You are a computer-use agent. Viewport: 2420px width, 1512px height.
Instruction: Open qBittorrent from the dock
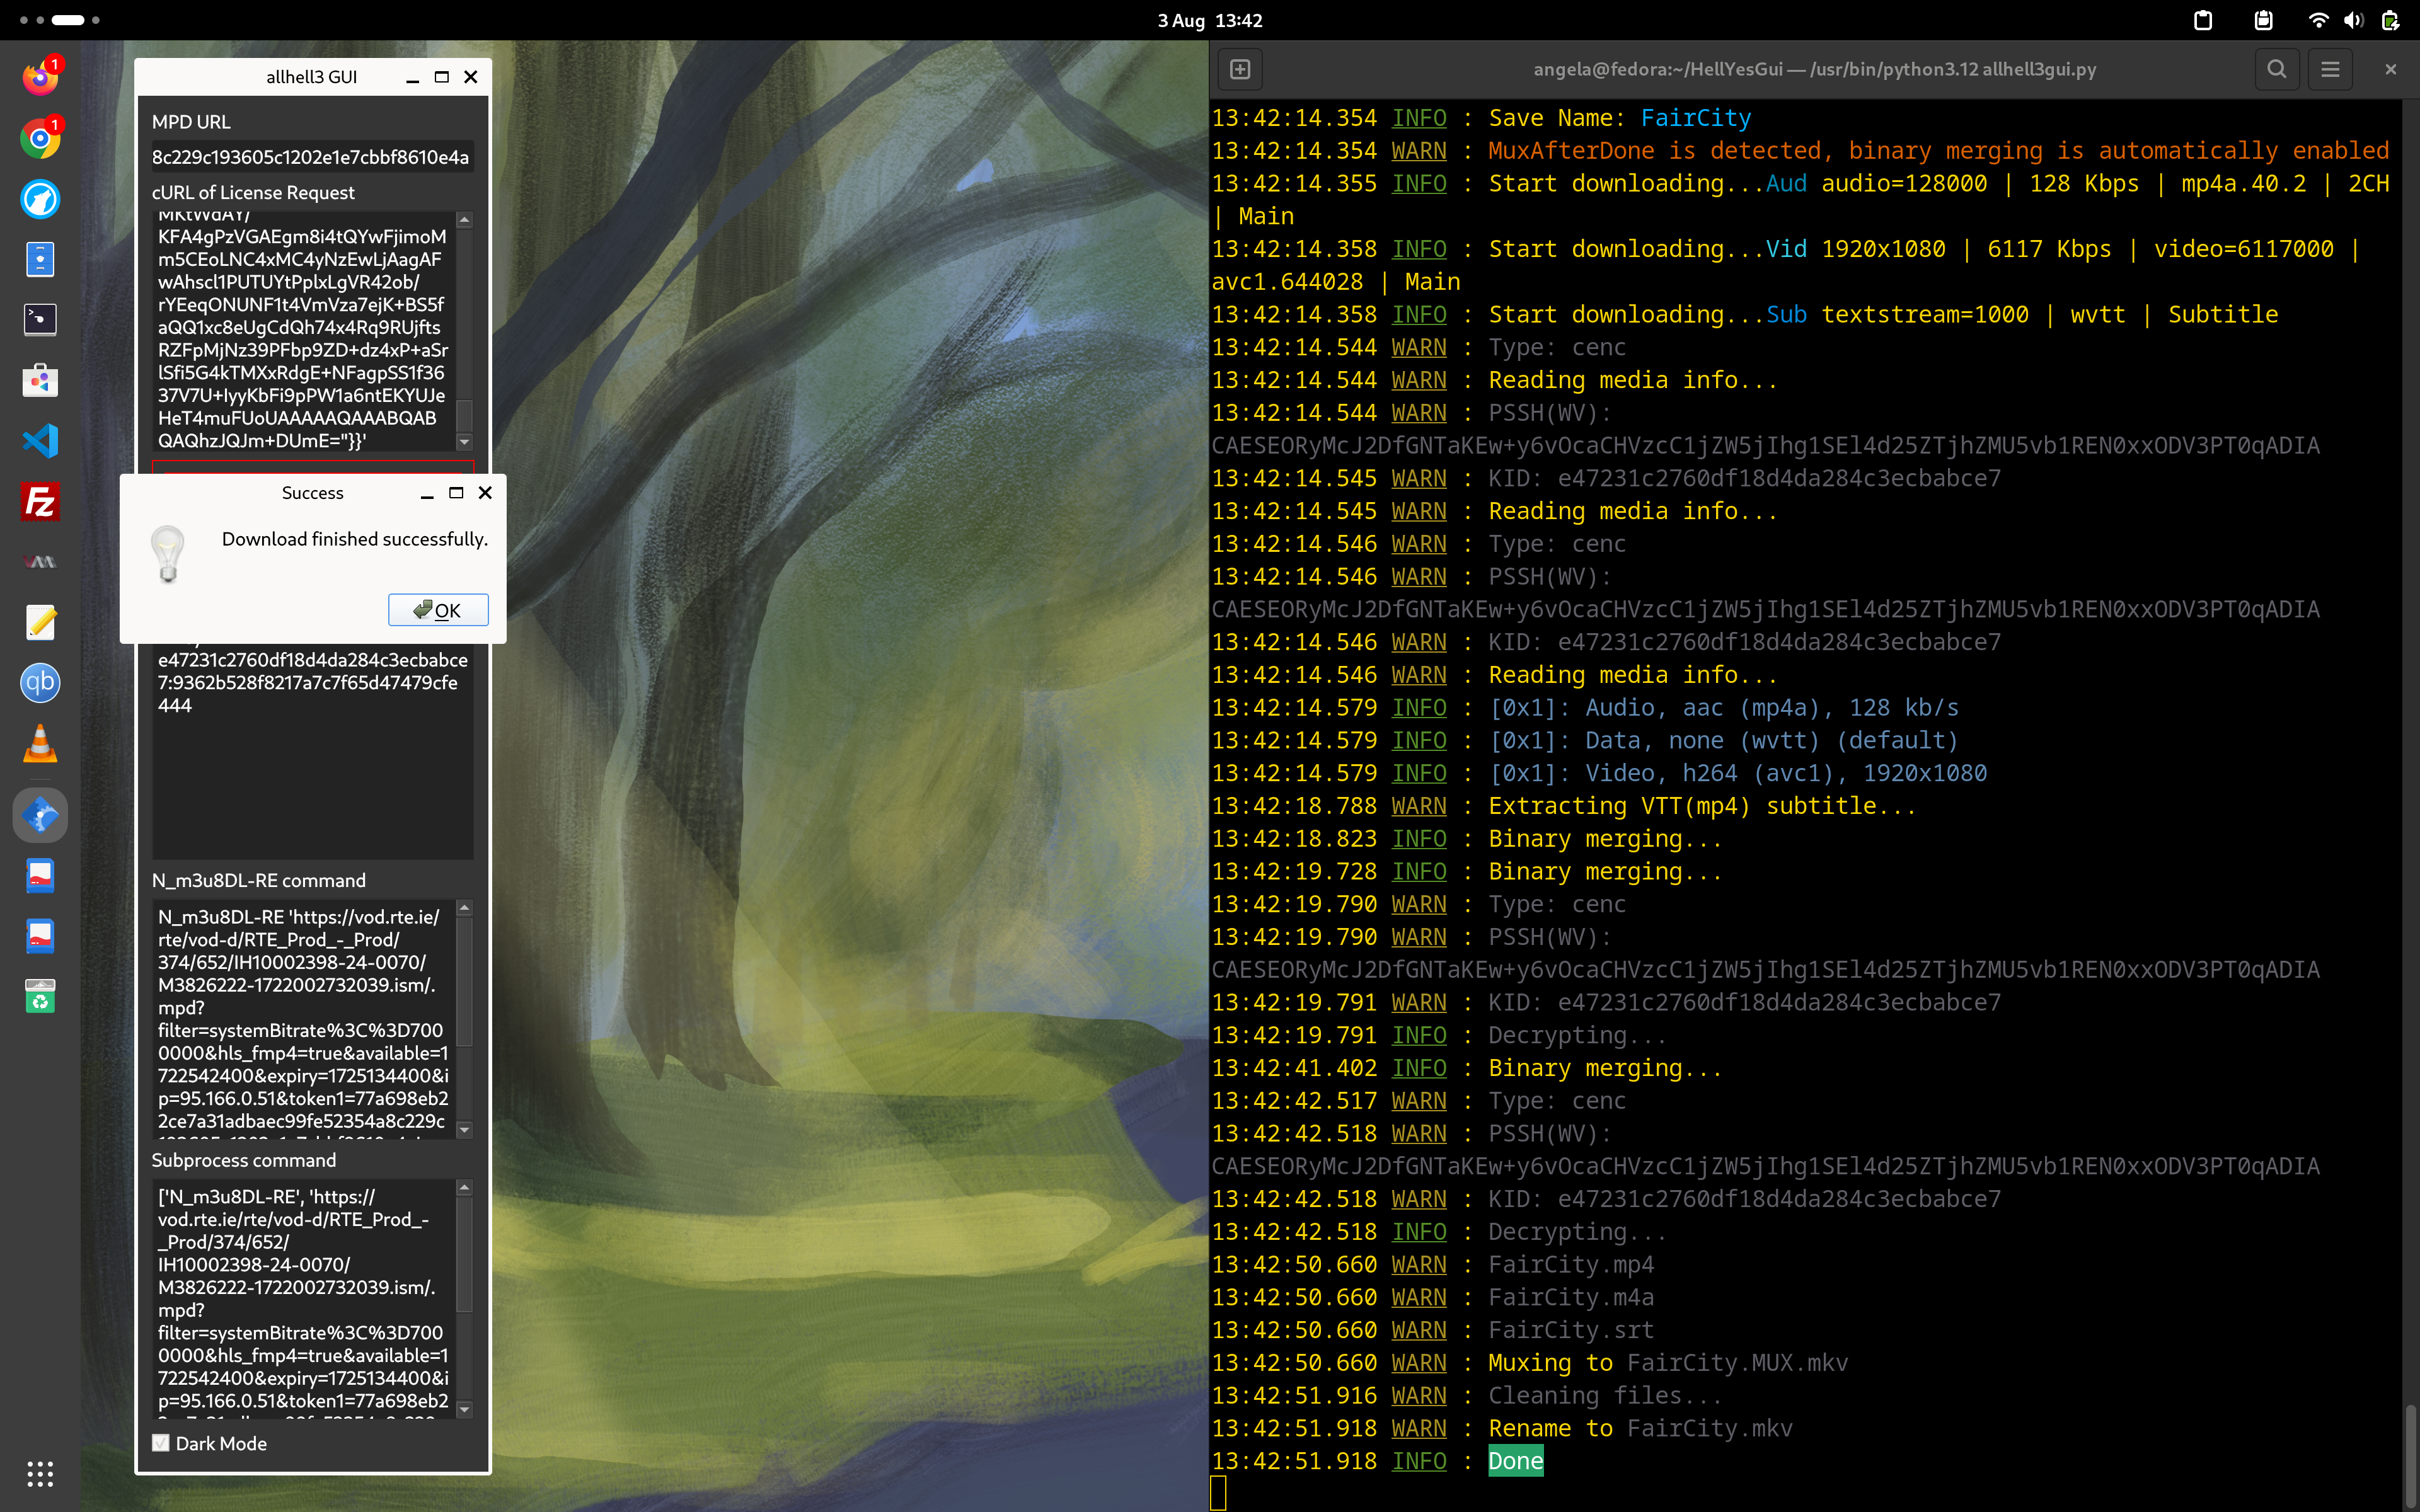(x=40, y=683)
